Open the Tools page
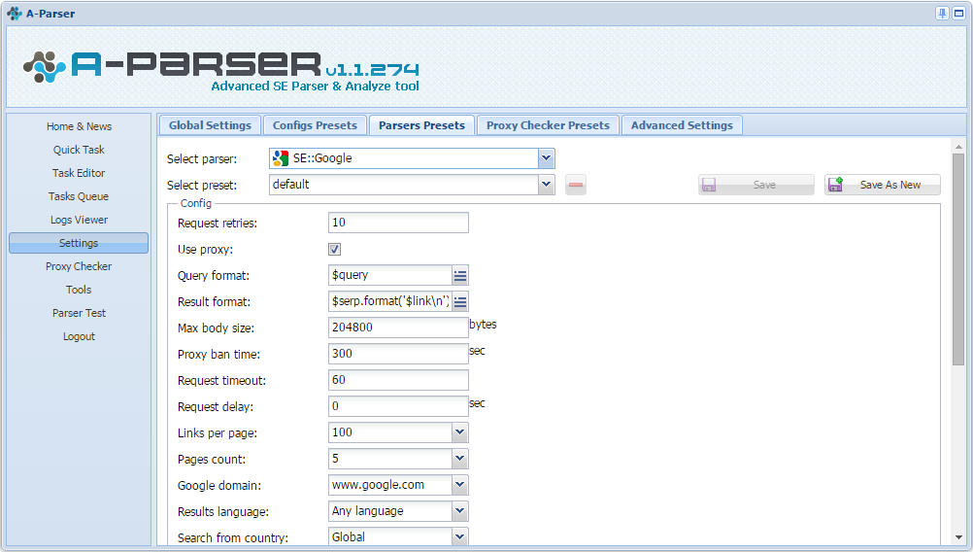 tap(79, 290)
